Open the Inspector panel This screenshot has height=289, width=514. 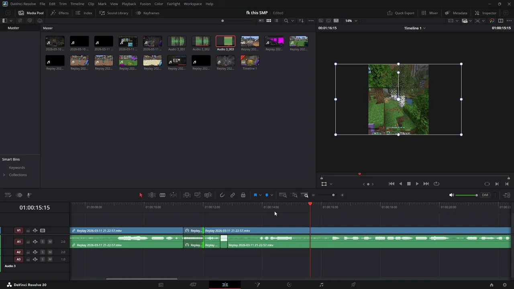point(485,13)
